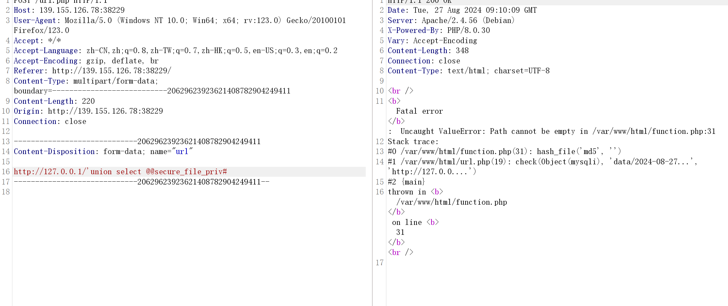Screen dimensions: 728x306
Task: Click the Server: Apache/2.4.56 line
Action: 451,21
